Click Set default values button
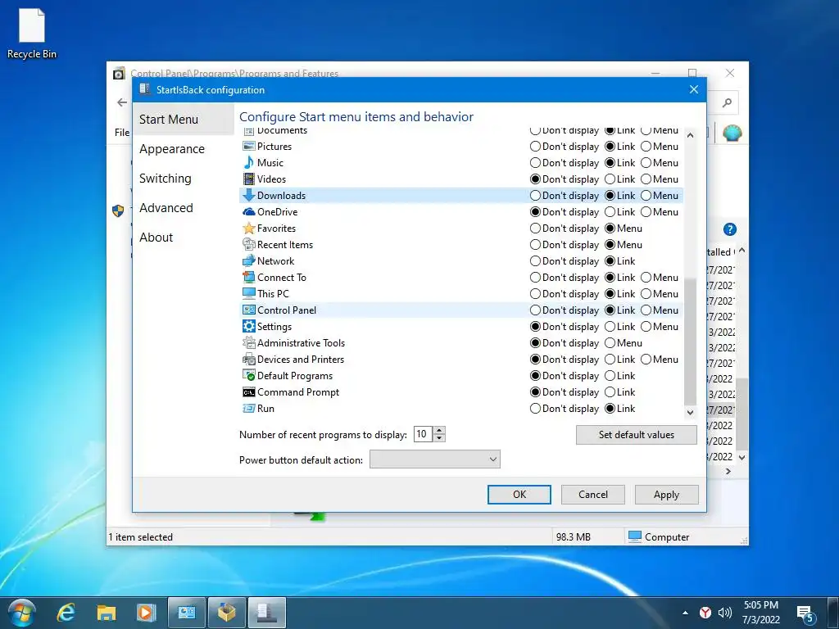Screen dimensions: 839x629 point(636,434)
